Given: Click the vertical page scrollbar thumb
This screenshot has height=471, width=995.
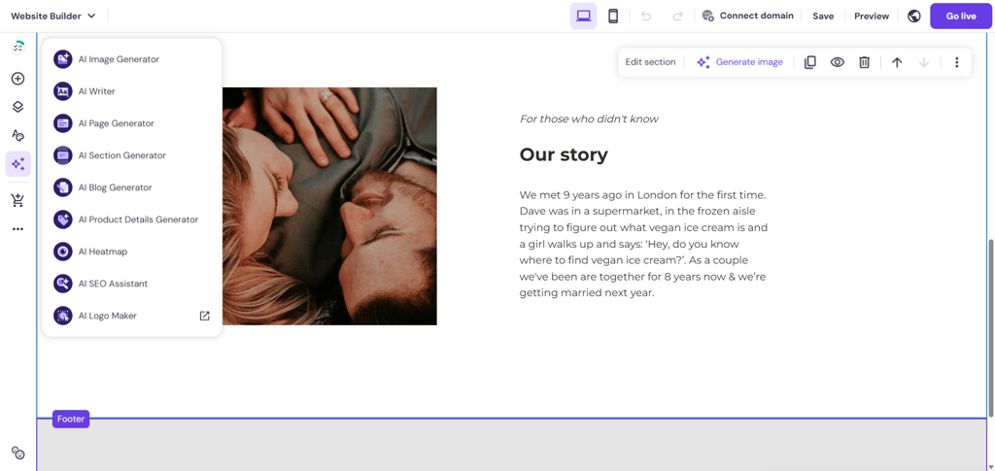Looking at the screenshot, I should [990, 327].
